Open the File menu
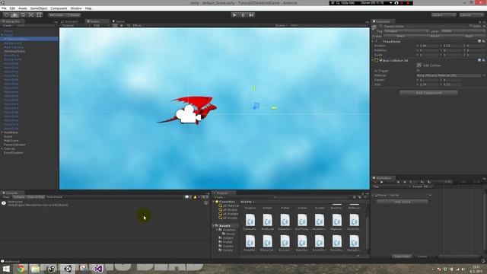This screenshot has width=487, height=274. 4,8
